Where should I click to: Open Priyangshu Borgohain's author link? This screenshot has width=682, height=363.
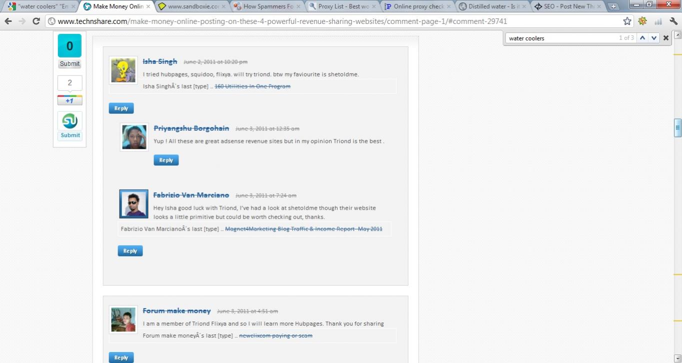191,128
